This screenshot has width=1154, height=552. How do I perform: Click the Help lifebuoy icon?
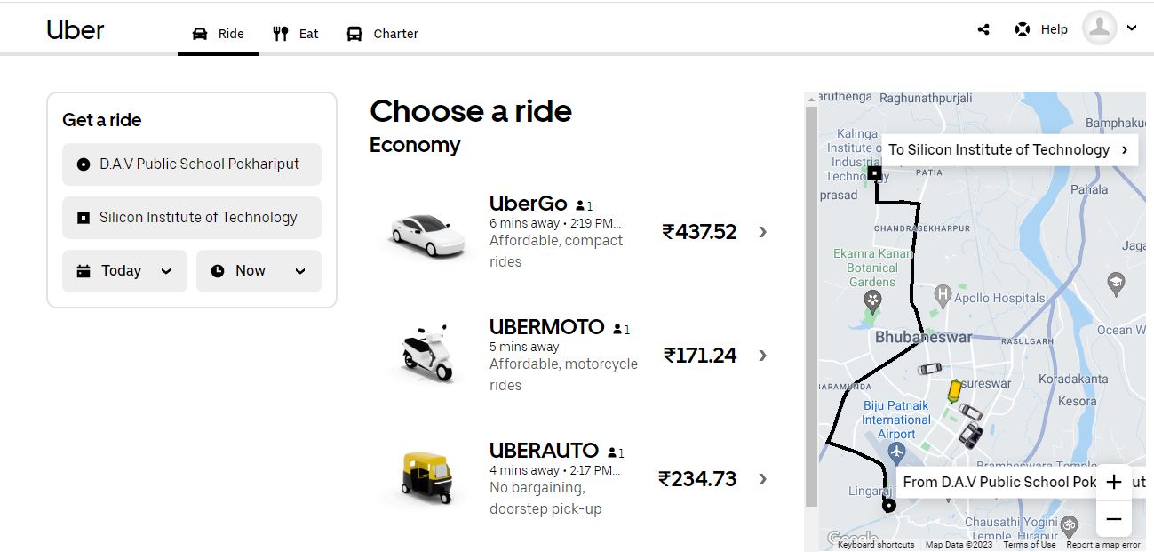pyautogui.click(x=1023, y=29)
